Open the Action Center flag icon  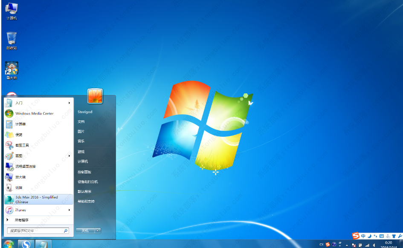(x=354, y=244)
